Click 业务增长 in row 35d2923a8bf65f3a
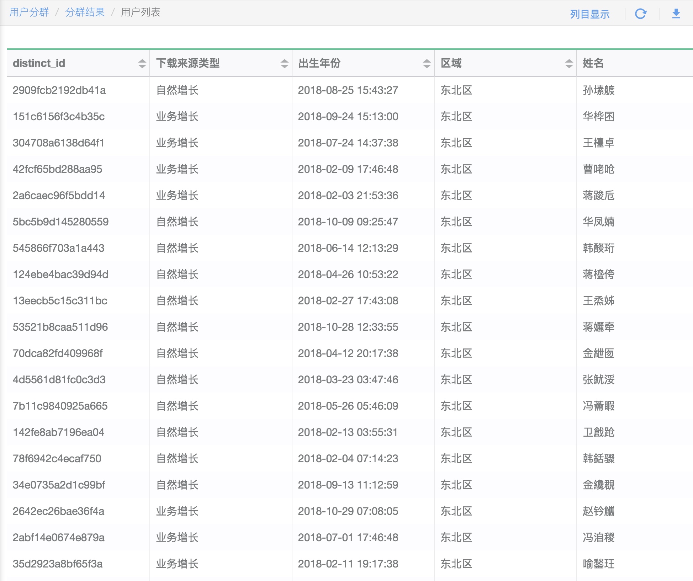This screenshot has height=581, width=693. pos(177,564)
